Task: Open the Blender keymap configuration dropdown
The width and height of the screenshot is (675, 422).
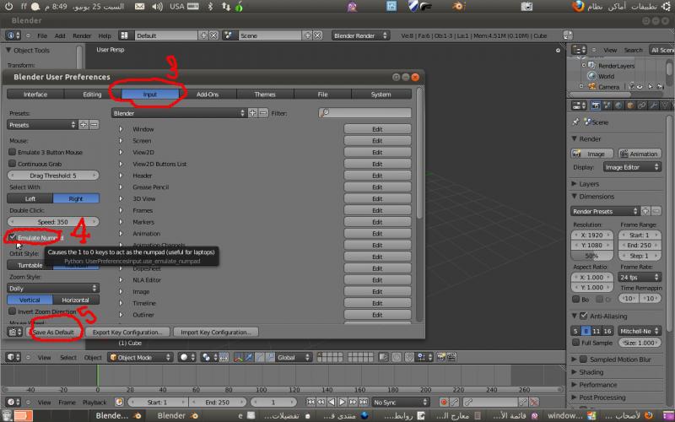Action: point(179,113)
